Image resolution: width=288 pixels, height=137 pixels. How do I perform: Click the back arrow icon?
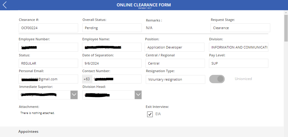pos(5,5)
